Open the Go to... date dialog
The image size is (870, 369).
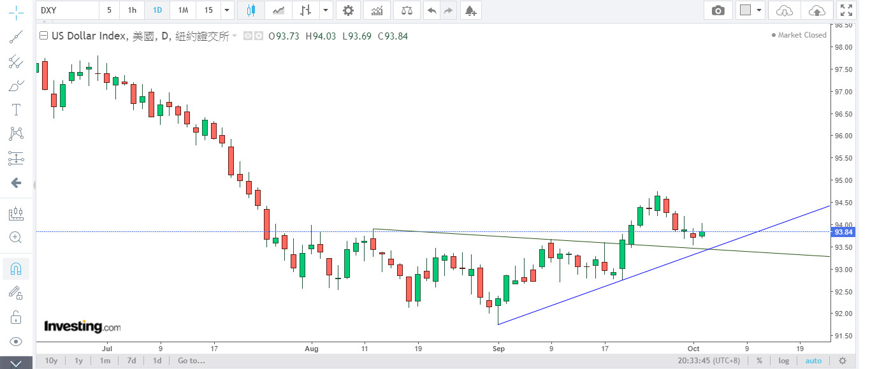pyautogui.click(x=191, y=361)
